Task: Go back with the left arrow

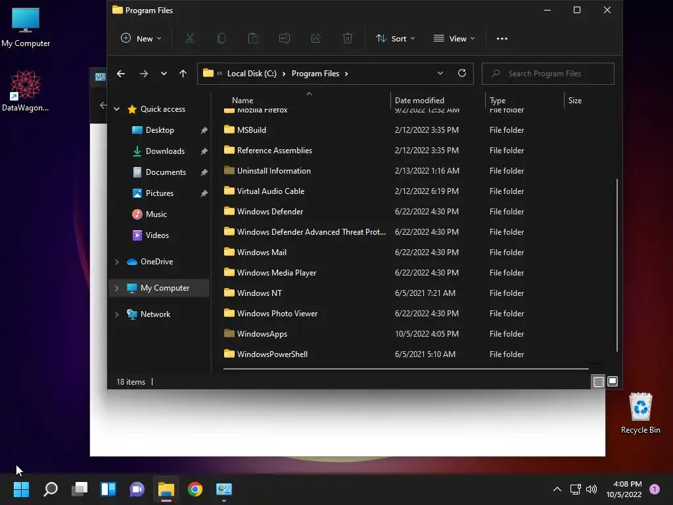Action: tap(121, 74)
